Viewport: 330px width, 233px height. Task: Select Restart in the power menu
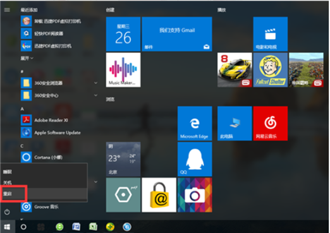(x=44, y=193)
